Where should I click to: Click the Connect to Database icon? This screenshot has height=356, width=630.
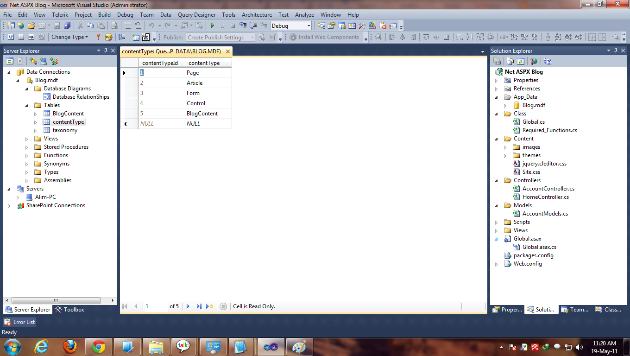tap(33, 61)
